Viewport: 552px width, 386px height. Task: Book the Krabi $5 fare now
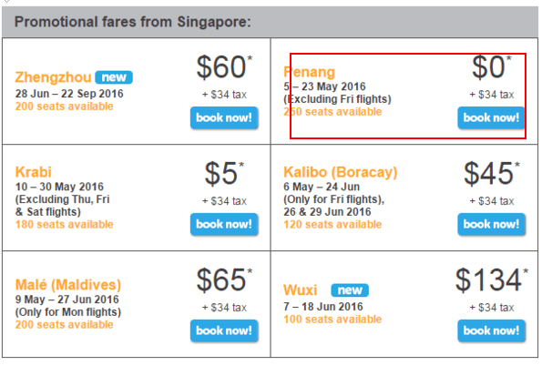[224, 224]
